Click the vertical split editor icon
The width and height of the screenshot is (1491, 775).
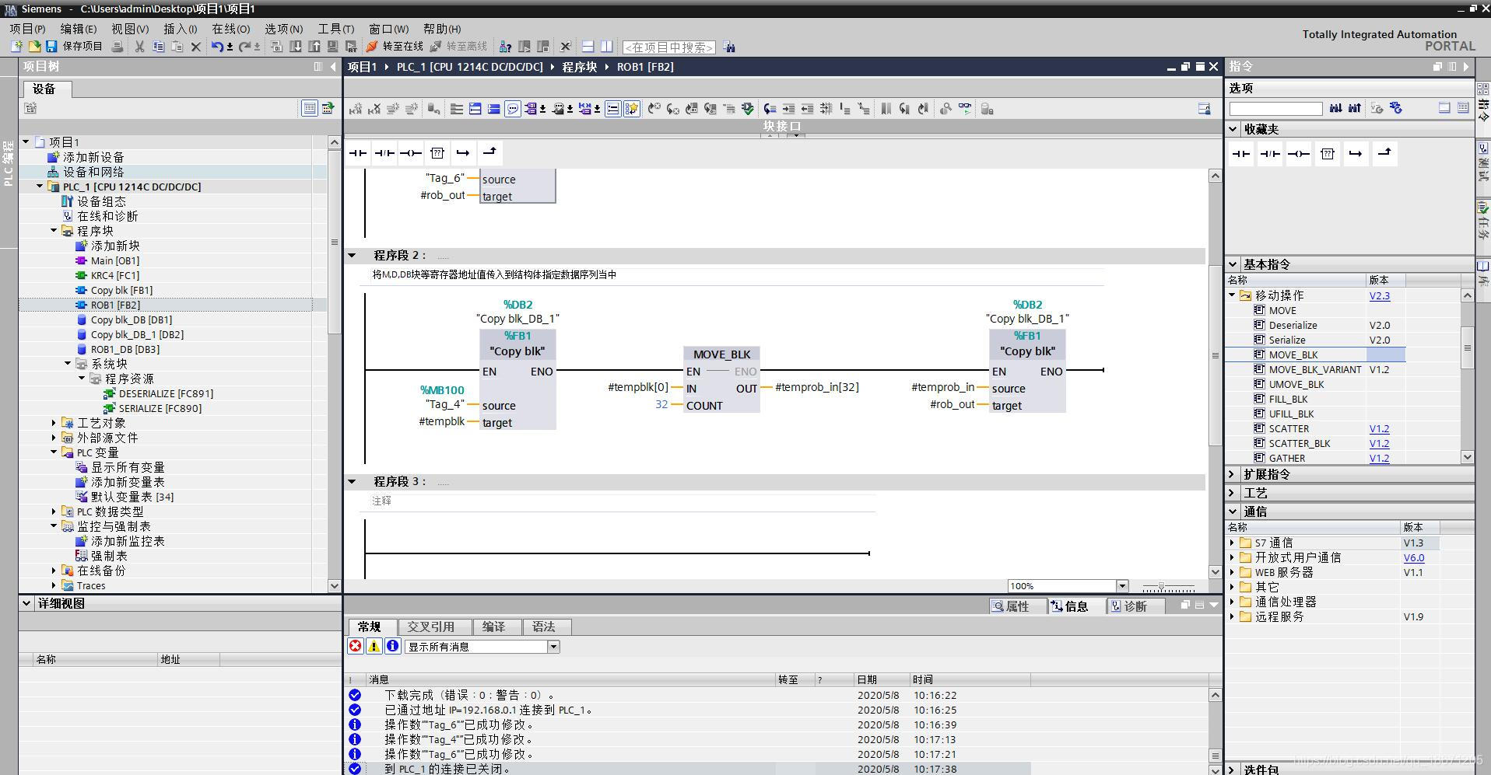point(606,47)
